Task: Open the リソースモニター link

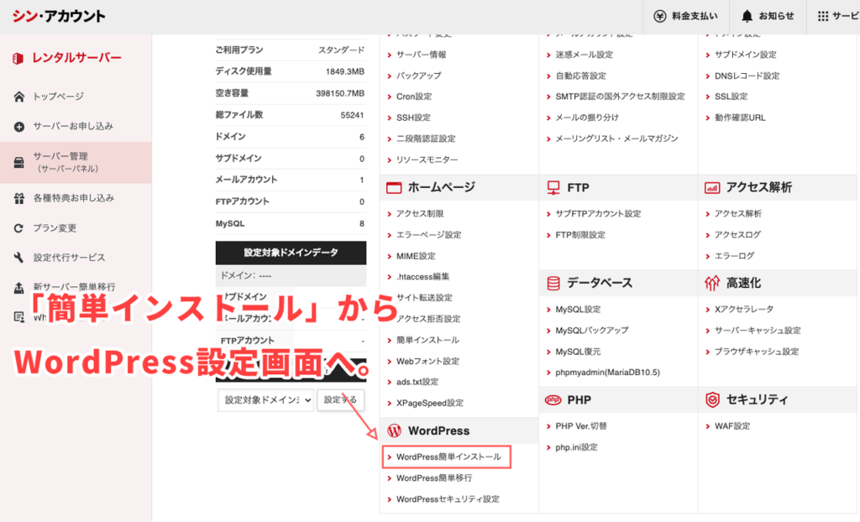Action: tap(427, 159)
